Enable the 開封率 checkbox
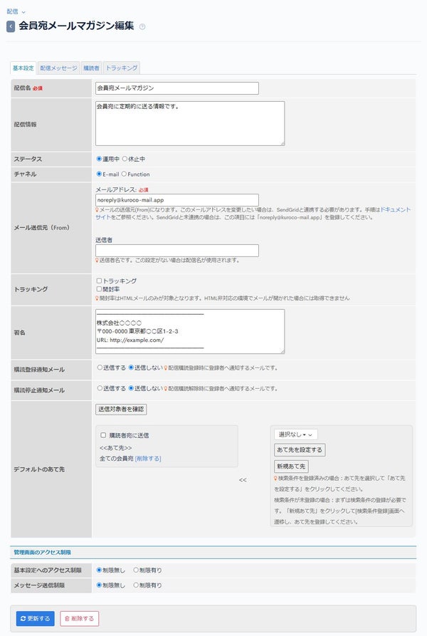The height and width of the screenshot is (636, 427). [x=99, y=289]
